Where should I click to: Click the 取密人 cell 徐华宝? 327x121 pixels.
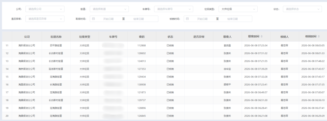click(227, 69)
